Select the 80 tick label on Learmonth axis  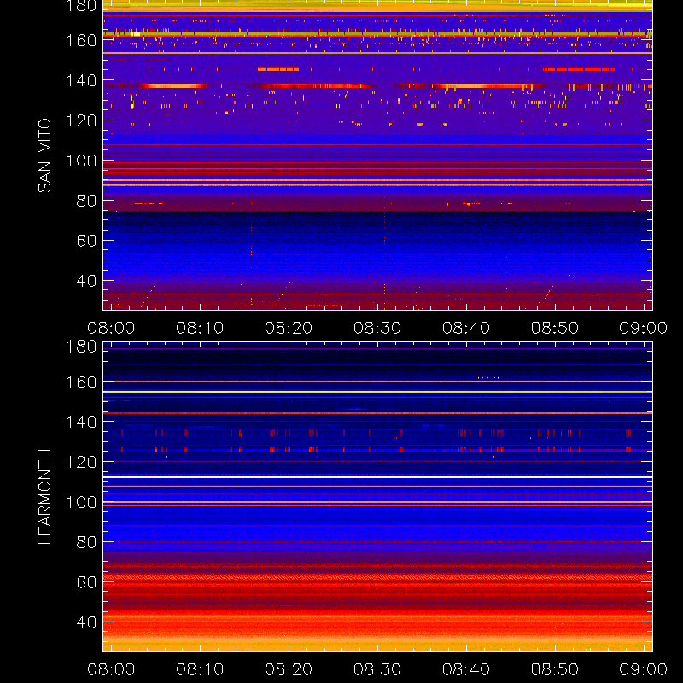point(86,542)
